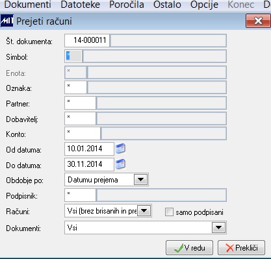Image resolution: width=271 pixels, height=259 pixels.
Task: Close the Prejeti računi dialog
Action: [258, 21]
